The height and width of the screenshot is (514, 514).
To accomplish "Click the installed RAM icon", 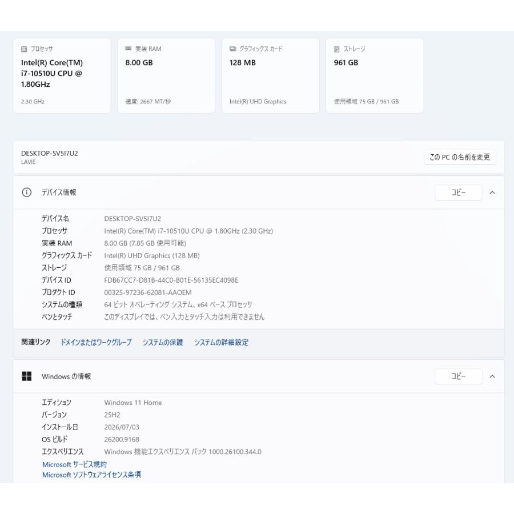I will point(128,49).
